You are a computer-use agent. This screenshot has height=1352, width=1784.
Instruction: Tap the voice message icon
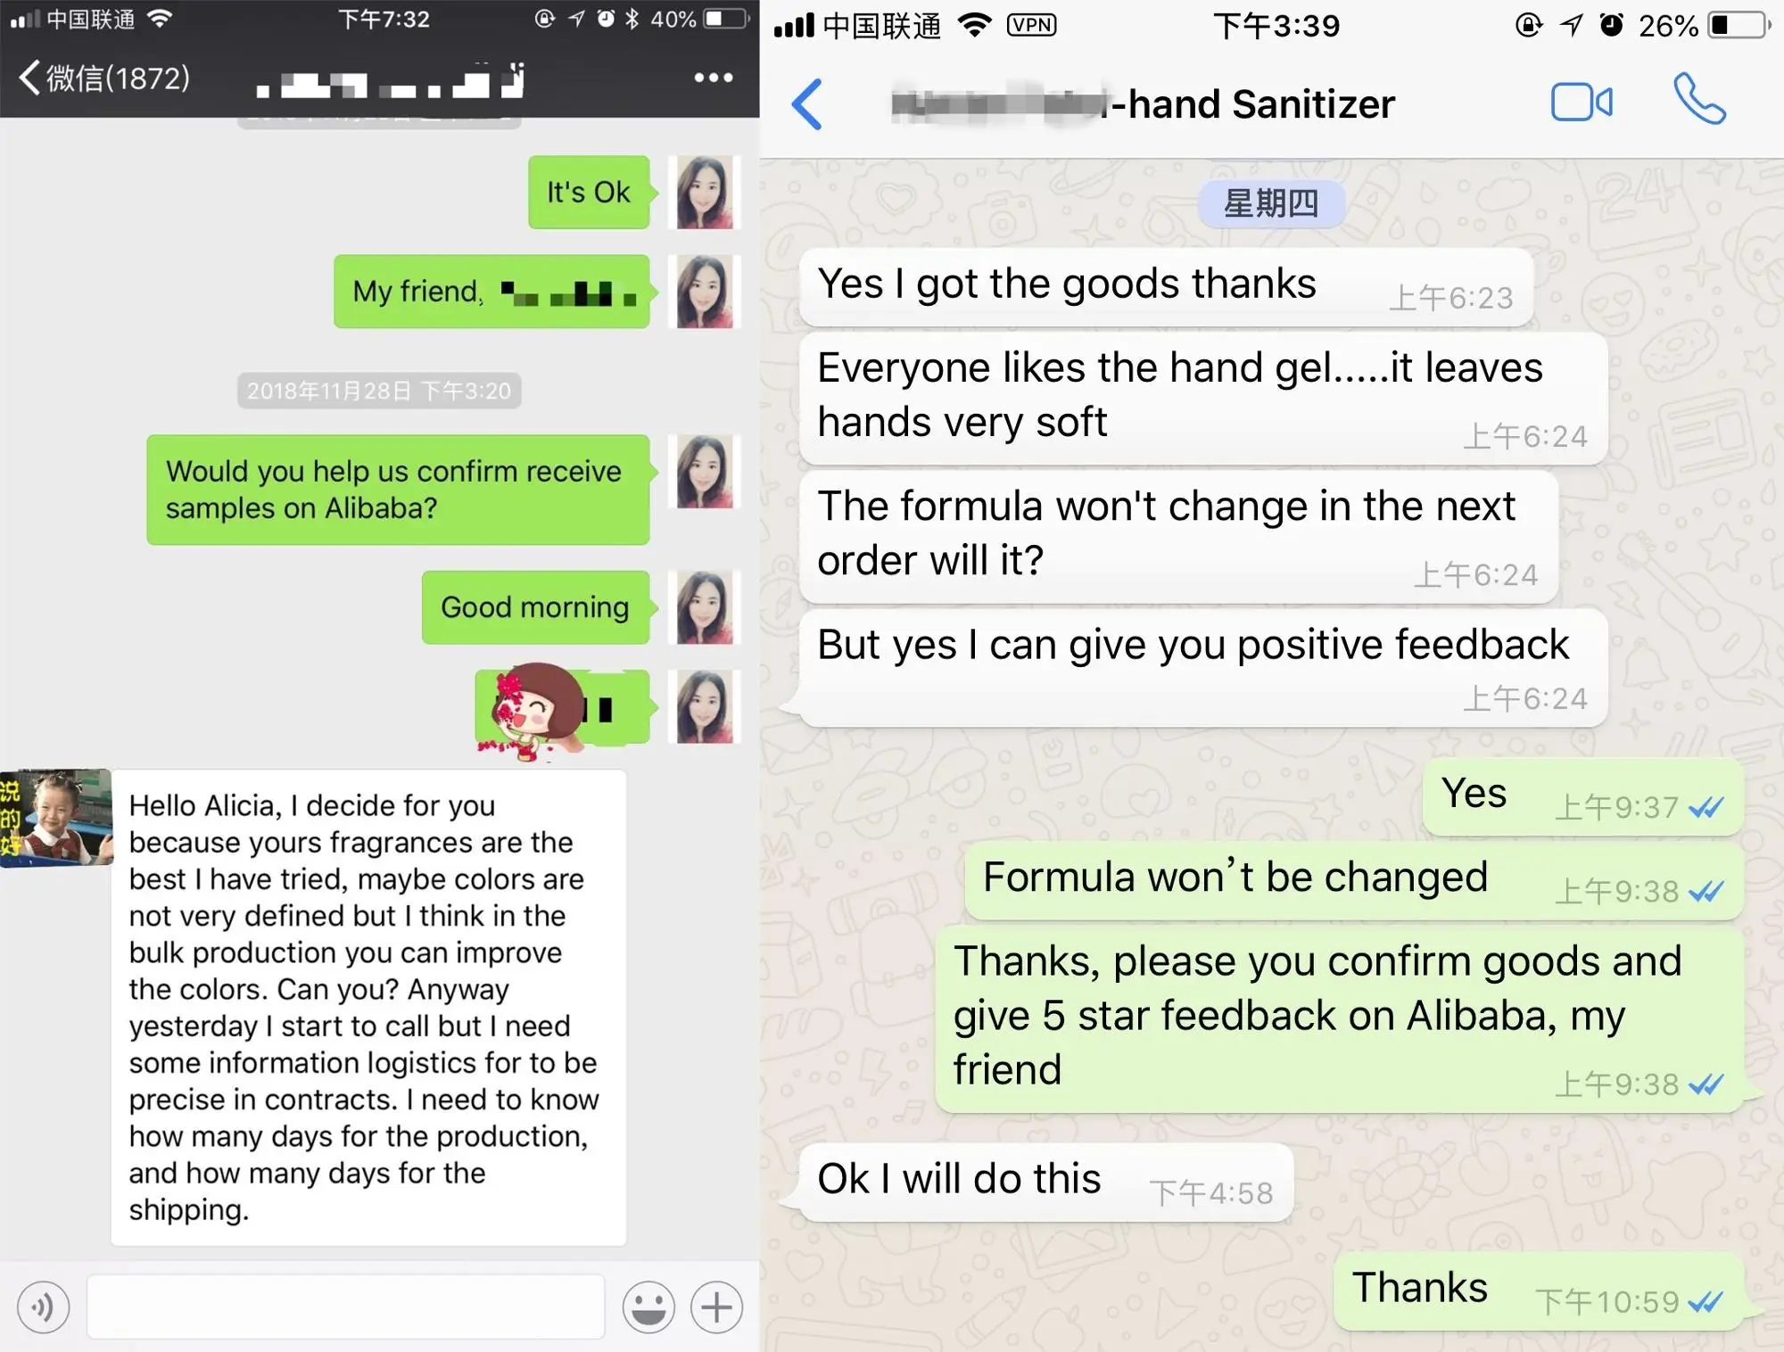[x=43, y=1307]
